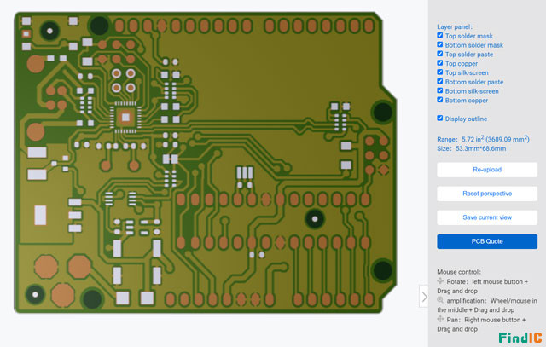The height and width of the screenshot is (347, 546).
Task: Click the square microcontroller chip footprint on PCB
Action: (125, 118)
